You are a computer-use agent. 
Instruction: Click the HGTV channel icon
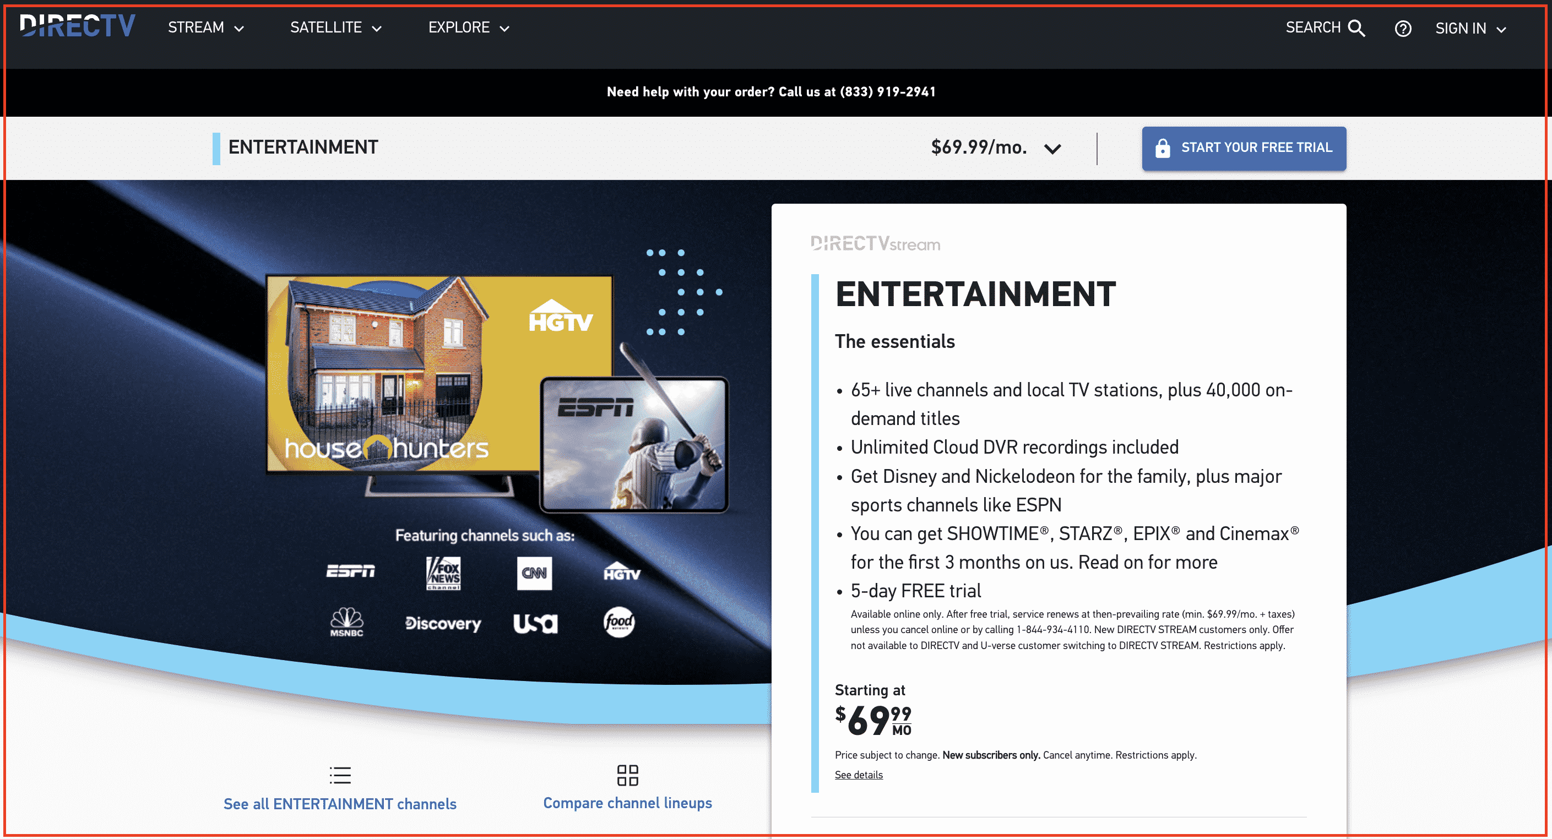coord(620,574)
